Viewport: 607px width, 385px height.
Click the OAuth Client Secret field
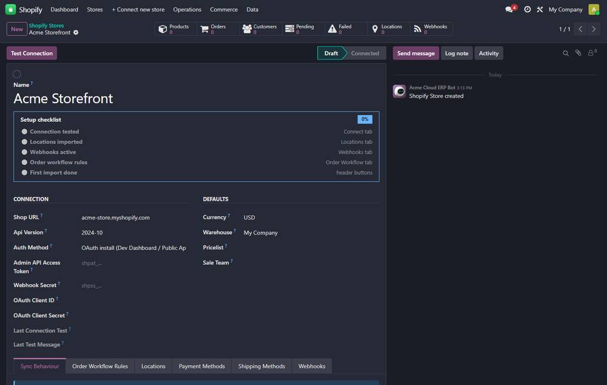(x=134, y=315)
